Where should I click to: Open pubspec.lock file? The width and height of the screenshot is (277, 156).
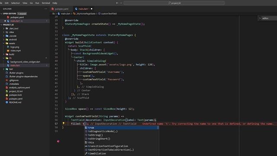point(16,95)
